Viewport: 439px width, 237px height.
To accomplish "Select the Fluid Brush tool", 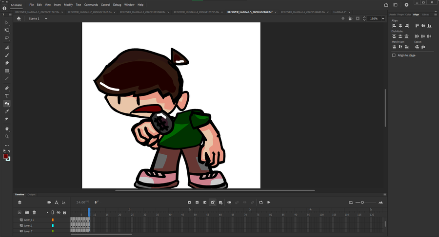I will [7, 48].
